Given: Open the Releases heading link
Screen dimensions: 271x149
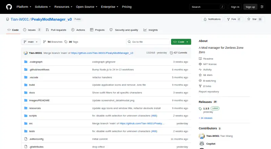Looking at the screenshot, I should click(x=205, y=102).
